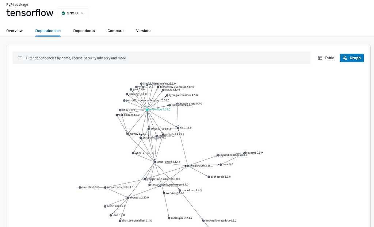Open the 2.12.0 version dropdown
Screen dimensions: 374x227
point(73,13)
